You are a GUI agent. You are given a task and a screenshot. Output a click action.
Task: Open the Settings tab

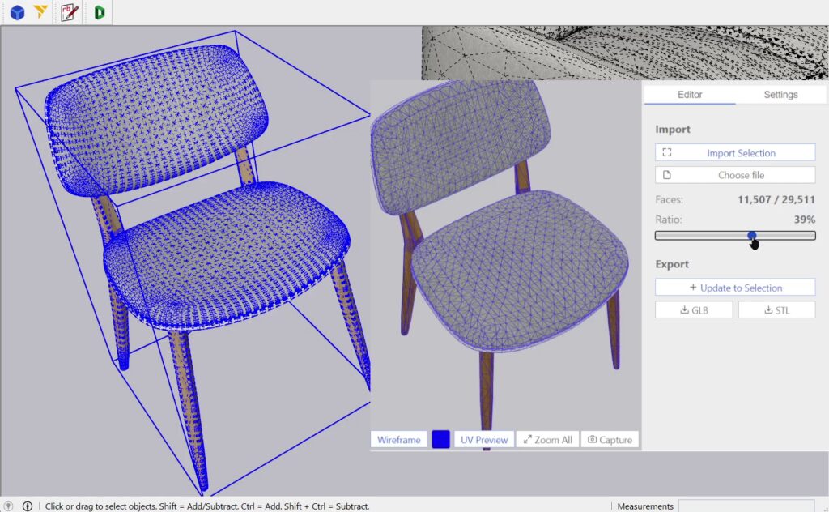[x=780, y=95]
